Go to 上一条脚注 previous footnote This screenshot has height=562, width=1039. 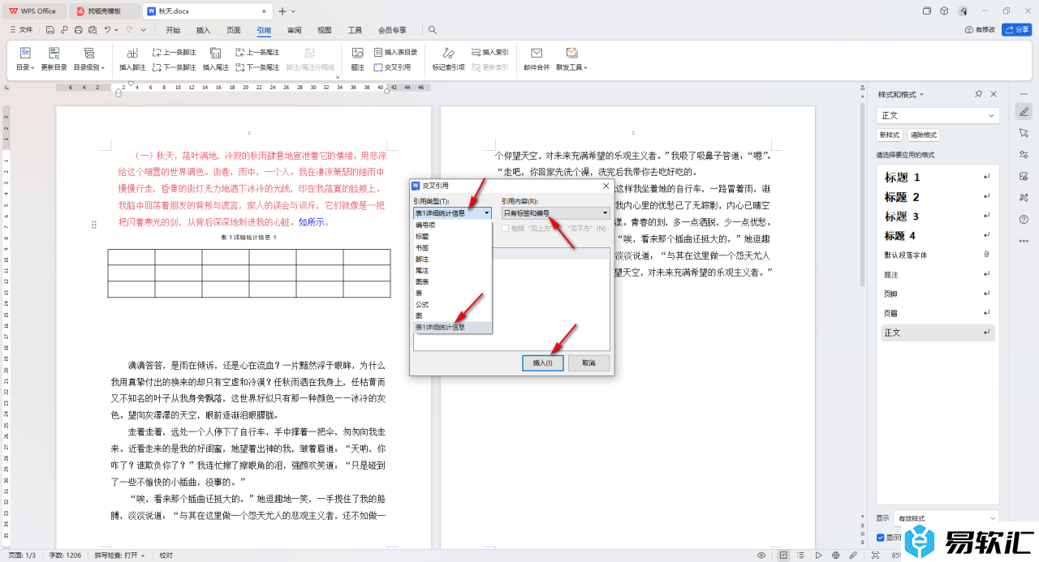(x=174, y=52)
